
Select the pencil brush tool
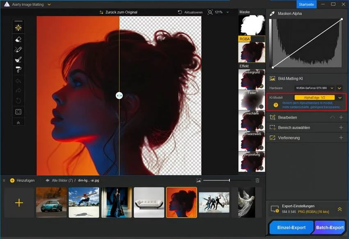(x=18, y=49)
